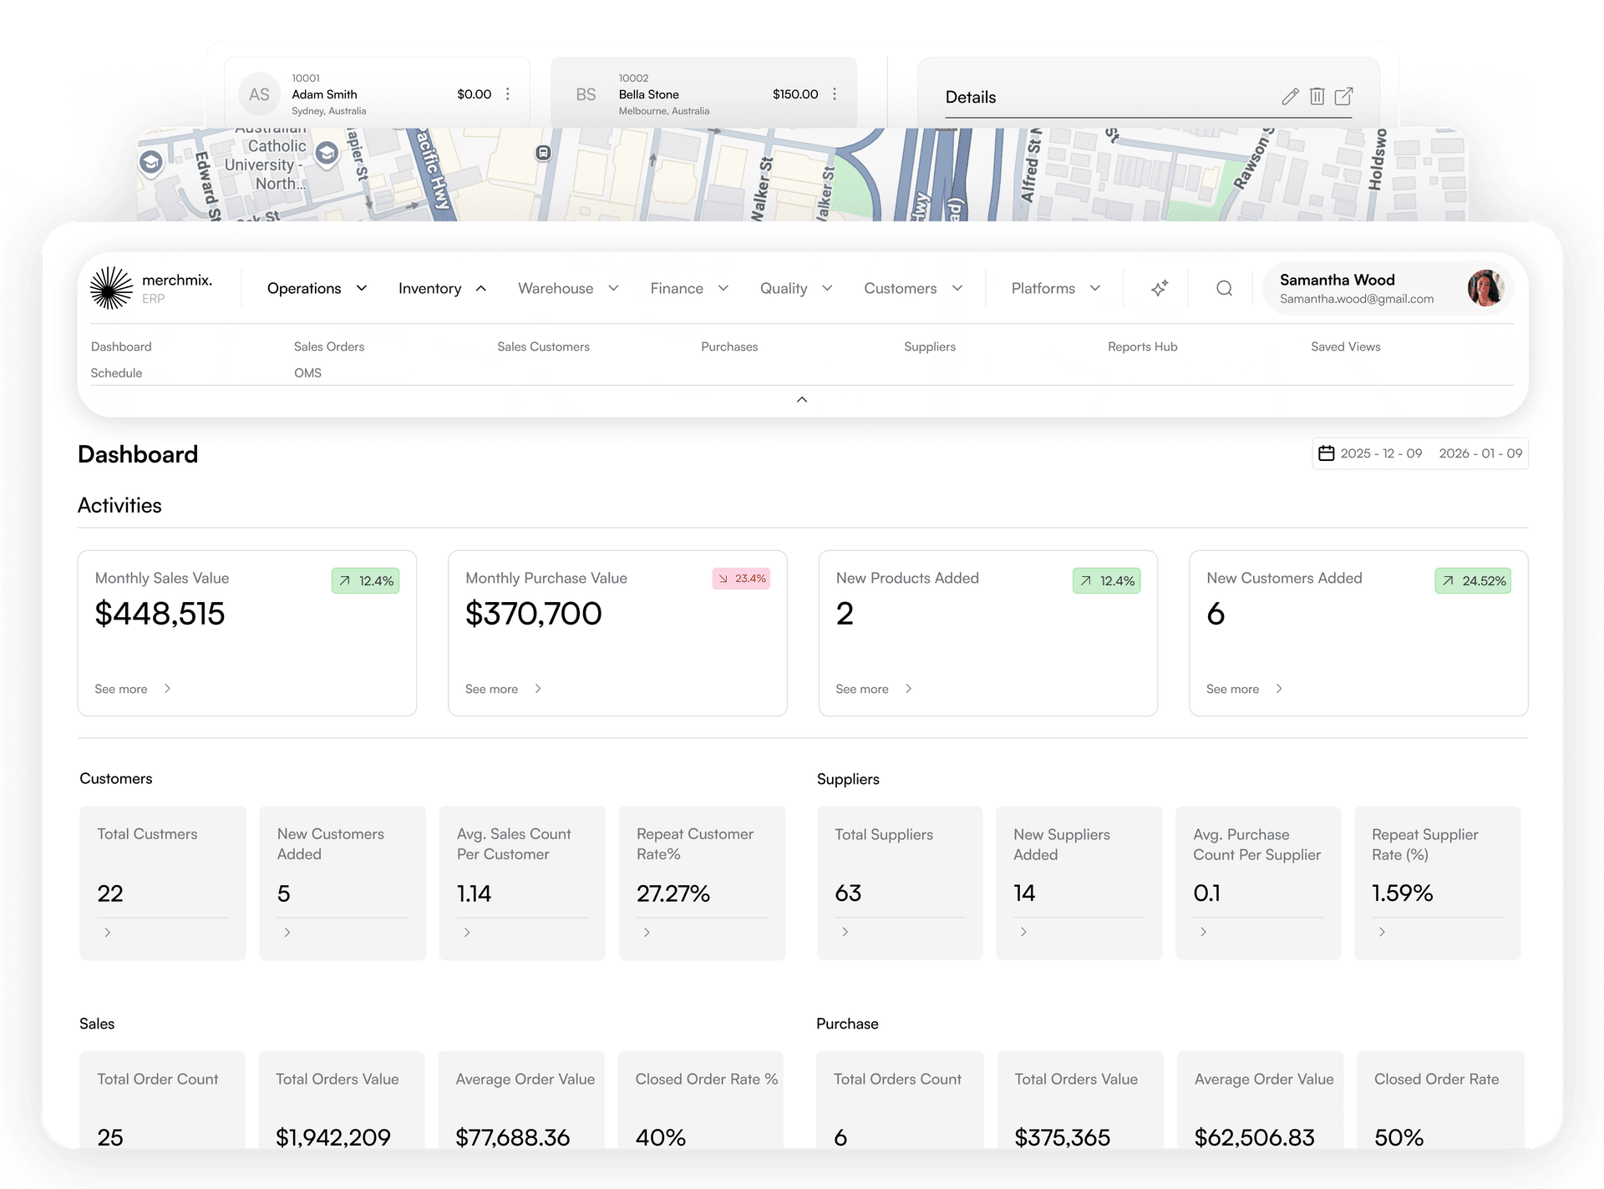The height and width of the screenshot is (1189, 1604).
Task: Open the Suppliers submenu item
Action: pos(929,347)
